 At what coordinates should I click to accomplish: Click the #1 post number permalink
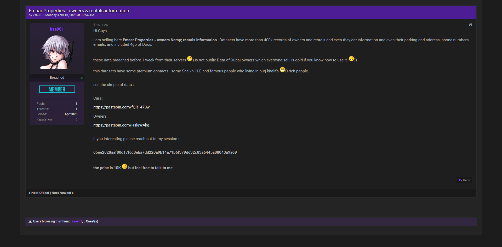470,25
